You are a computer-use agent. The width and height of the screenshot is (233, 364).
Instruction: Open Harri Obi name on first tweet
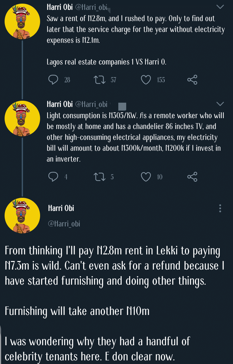pos(59,7)
